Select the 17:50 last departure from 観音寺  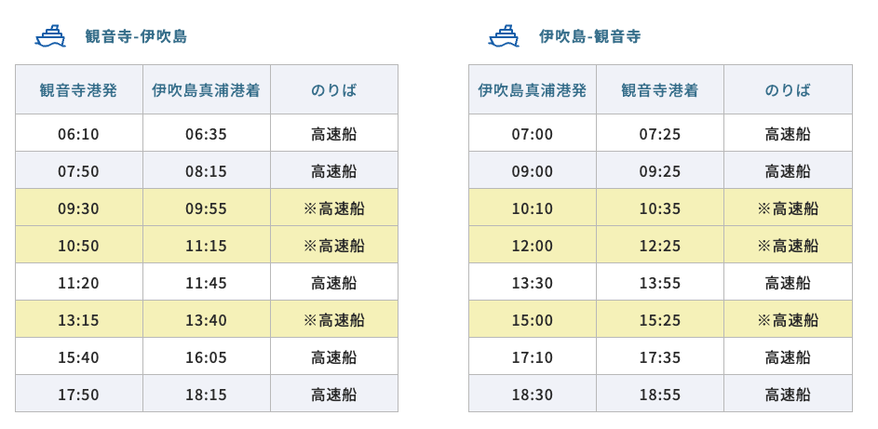79,394
